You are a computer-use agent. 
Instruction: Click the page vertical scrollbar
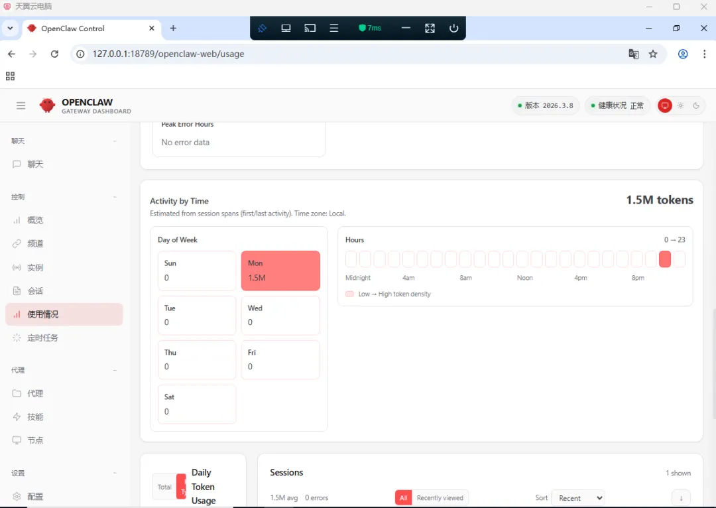(713, 365)
